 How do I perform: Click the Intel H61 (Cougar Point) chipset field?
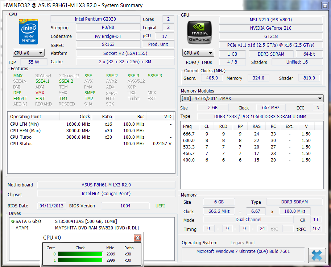[106, 193]
